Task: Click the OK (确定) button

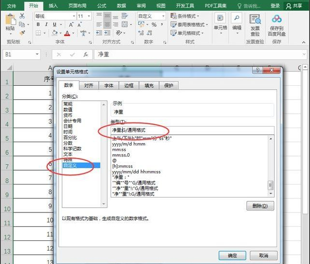Action: coord(232,255)
